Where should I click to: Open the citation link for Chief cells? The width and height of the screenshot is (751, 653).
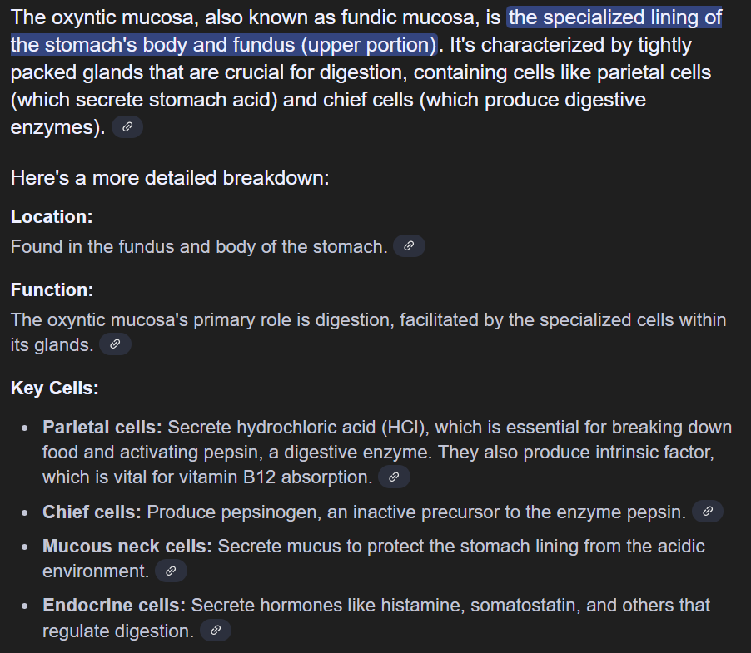pyautogui.click(x=707, y=512)
